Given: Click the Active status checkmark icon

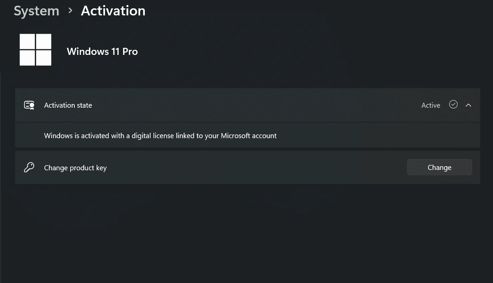Looking at the screenshot, I should point(453,105).
